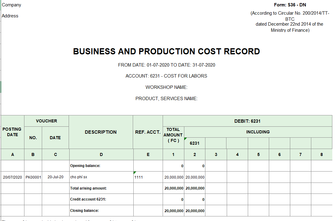Select the 'DEBIT: 6231' header cell
Viewport: 336px width, 221px height.
(247, 121)
